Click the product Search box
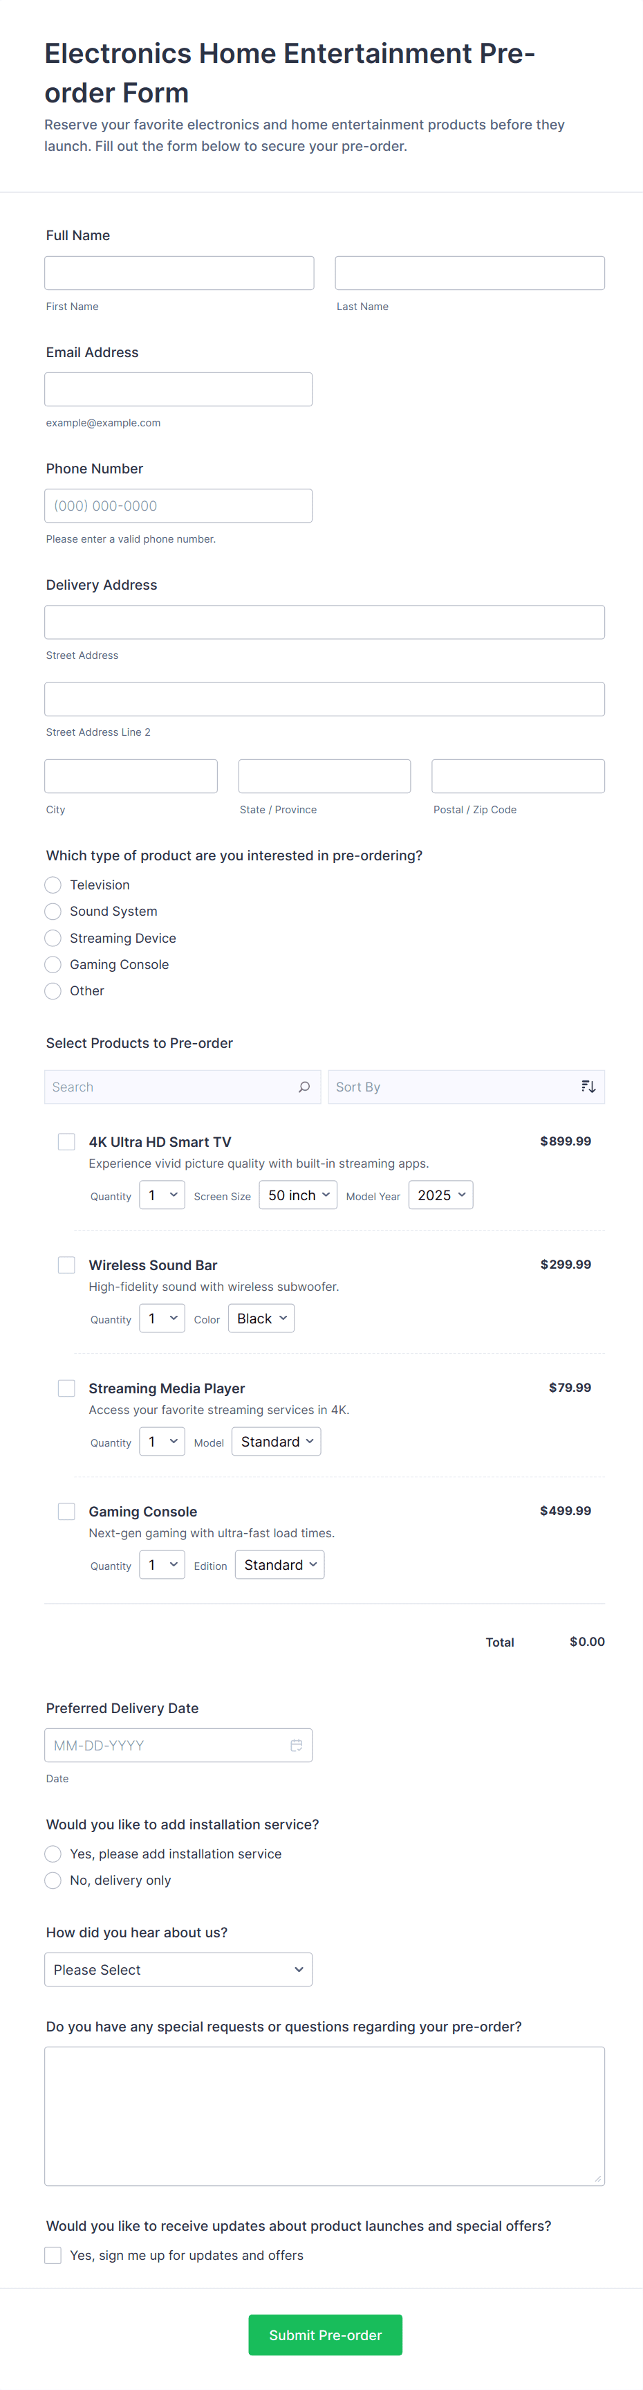 (x=171, y=1087)
